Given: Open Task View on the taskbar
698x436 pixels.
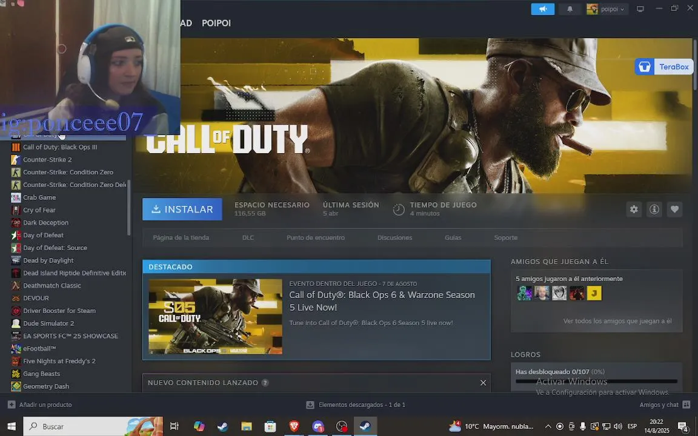Looking at the screenshot, I should click(x=174, y=426).
